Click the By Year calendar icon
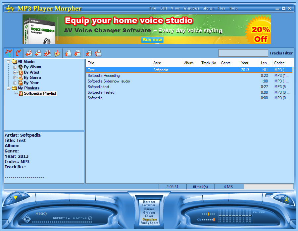 [21, 83]
